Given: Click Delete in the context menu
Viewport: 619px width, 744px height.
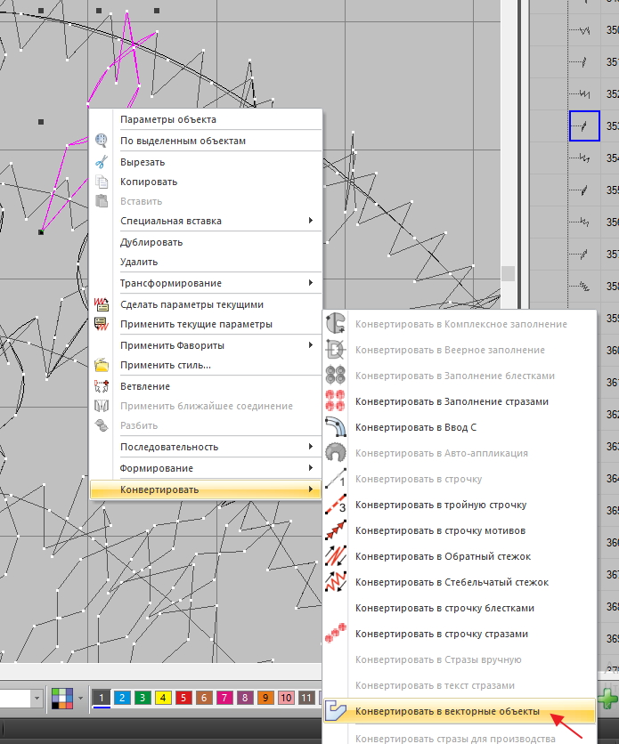Looking at the screenshot, I should coord(139,262).
